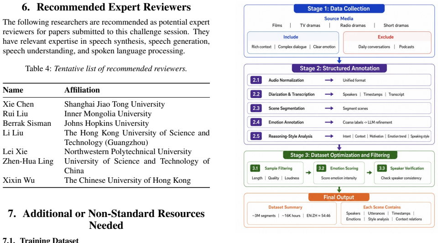Screen dimensions: 438x243
Task: Click the orange "Final Output" banner
Action: (x=339, y=197)
